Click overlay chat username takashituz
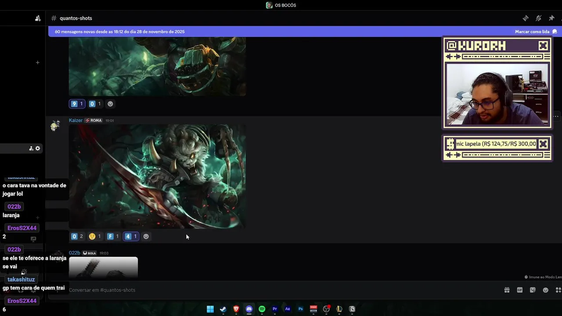The width and height of the screenshot is (562, 316). 21,280
